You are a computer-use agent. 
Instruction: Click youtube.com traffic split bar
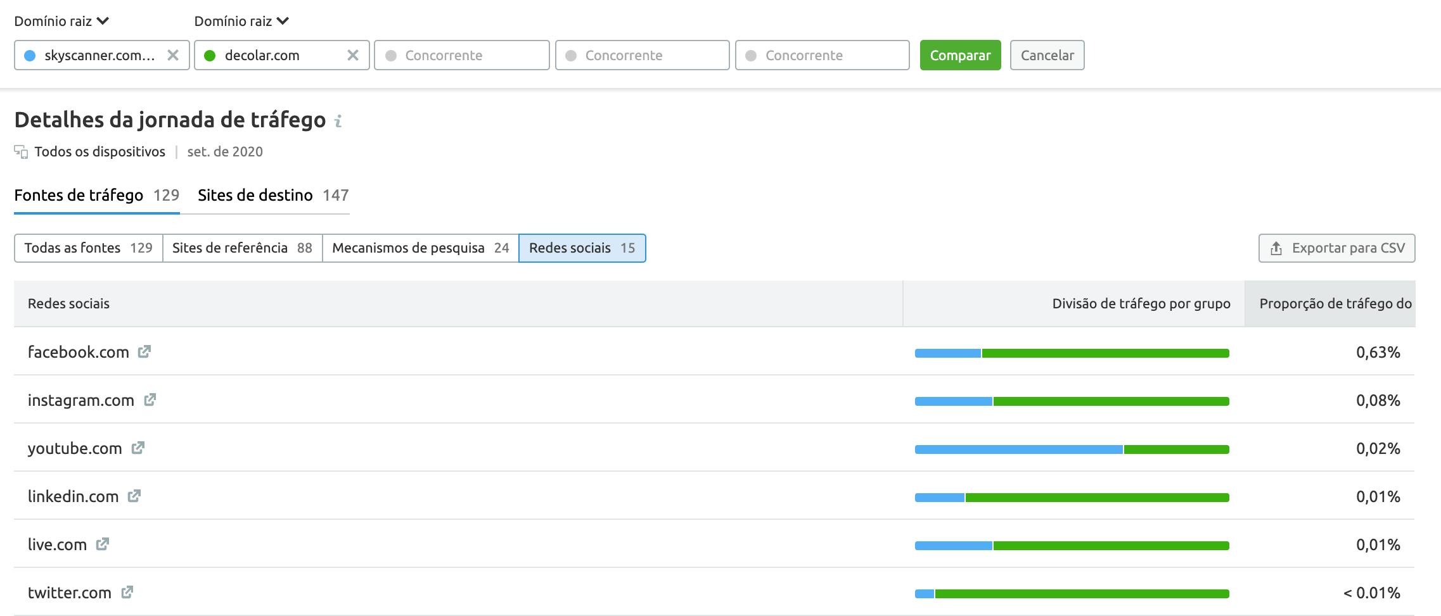click(x=1072, y=449)
